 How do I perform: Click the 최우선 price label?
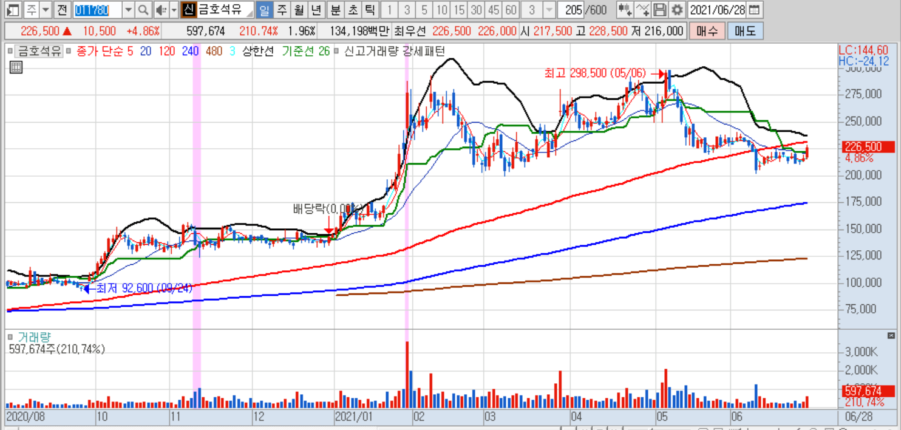pos(410,31)
